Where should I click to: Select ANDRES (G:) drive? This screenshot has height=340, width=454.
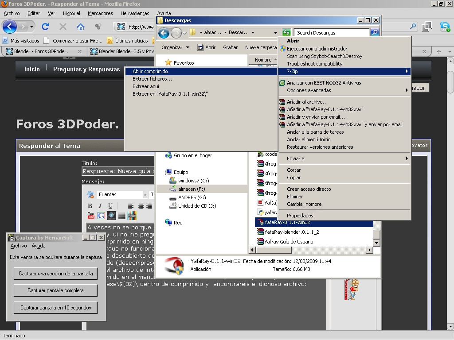(188, 197)
